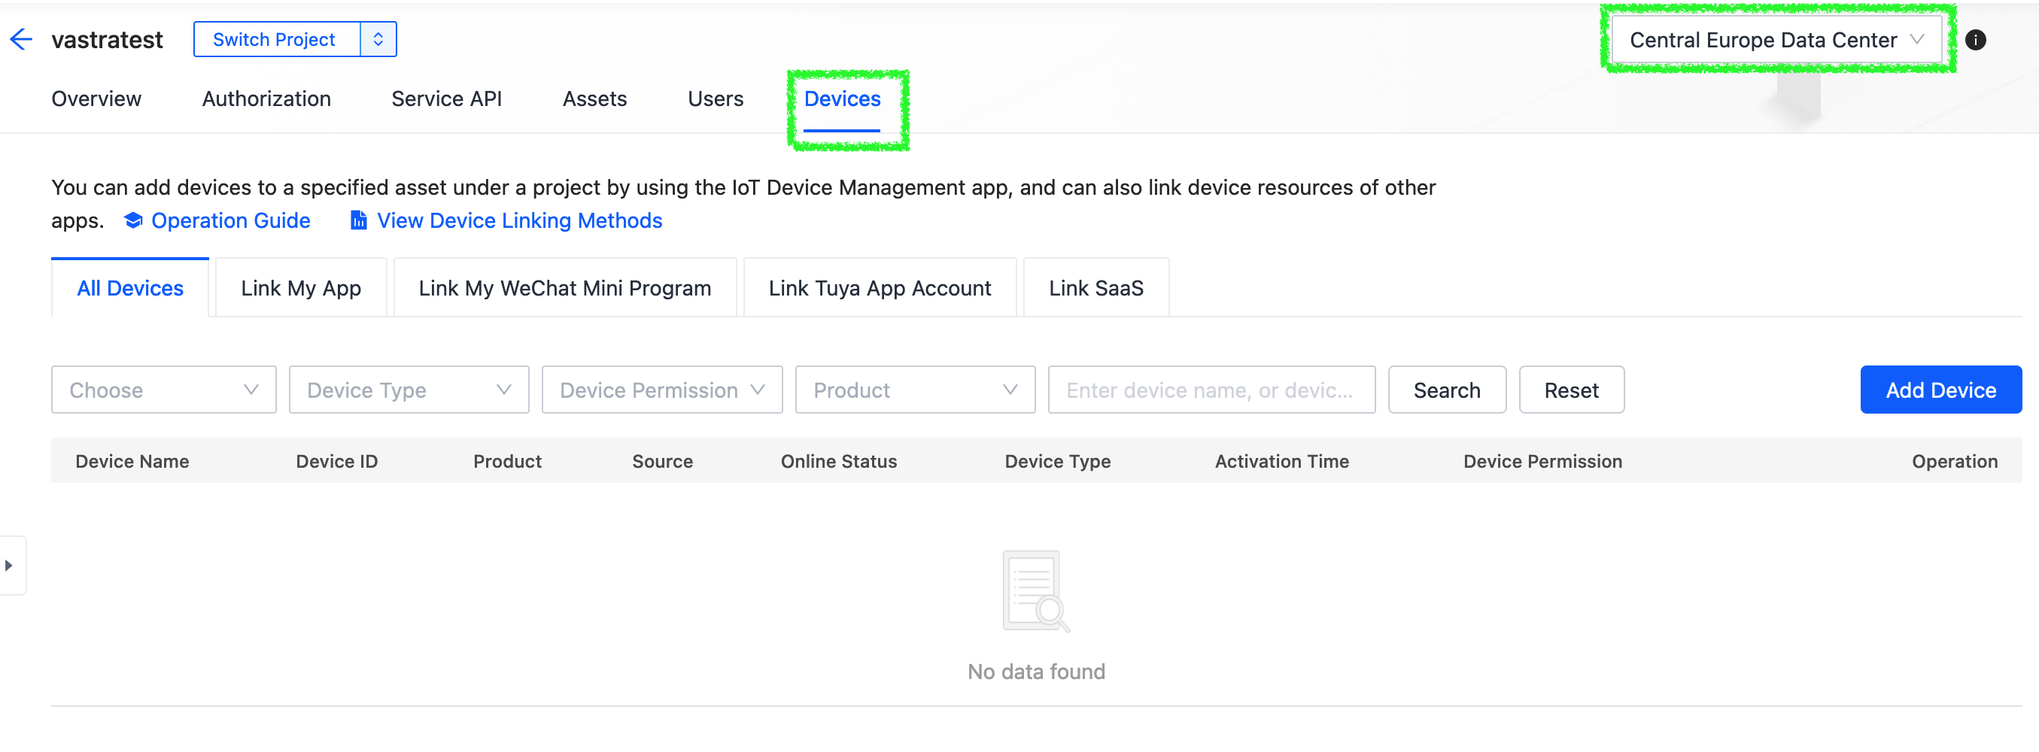Viewport: 2039px width, 752px height.
Task: Expand the Product filter dropdown
Action: [914, 390]
